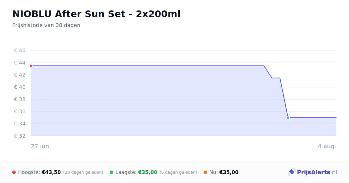
Task: Click the red Hoogste legend dot
Action: pyautogui.click(x=14, y=172)
